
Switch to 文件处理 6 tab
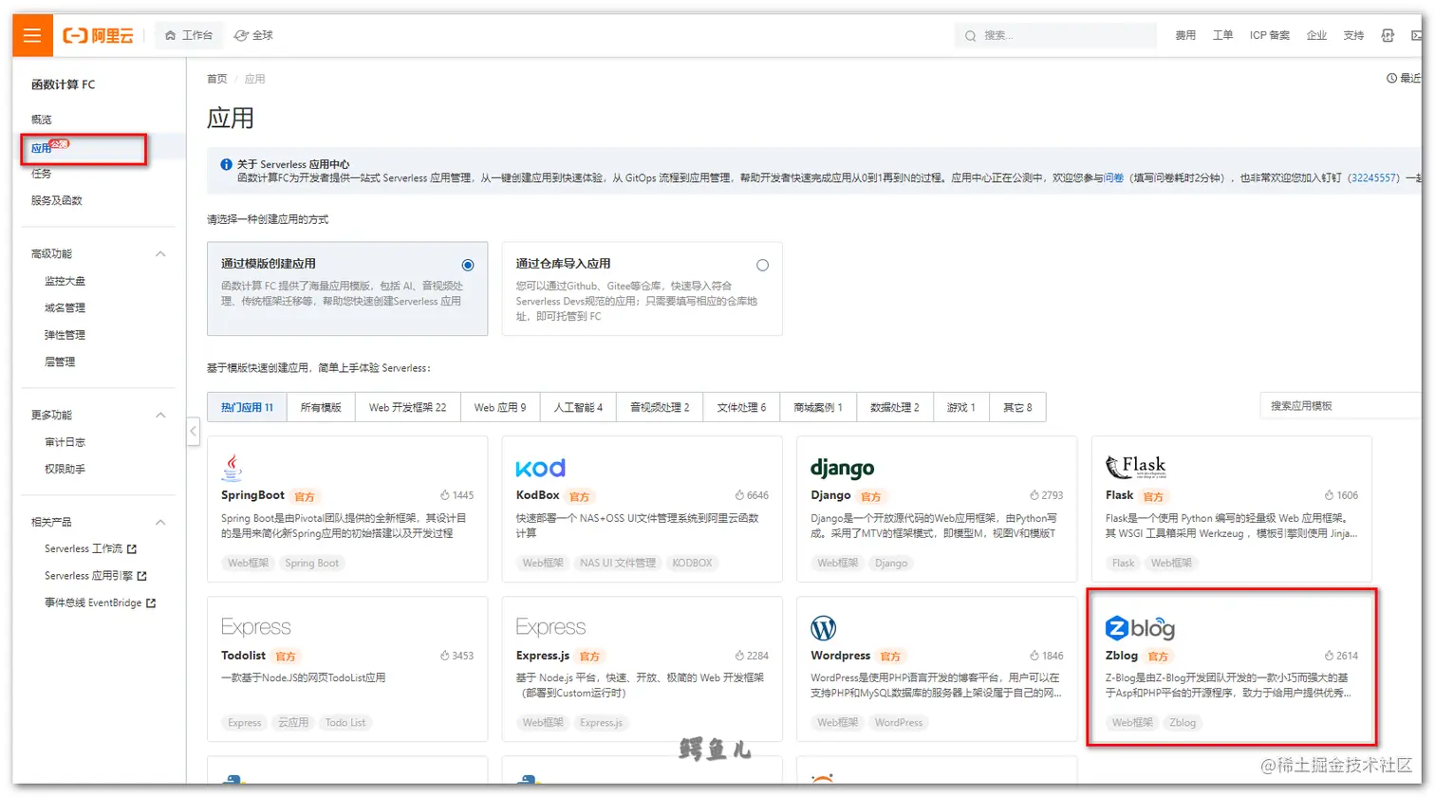(x=741, y=407)
